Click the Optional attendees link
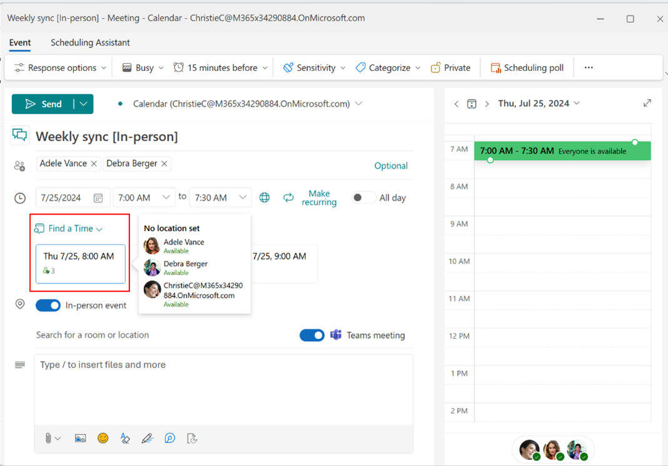668x466 pixels. click(391, 166)
